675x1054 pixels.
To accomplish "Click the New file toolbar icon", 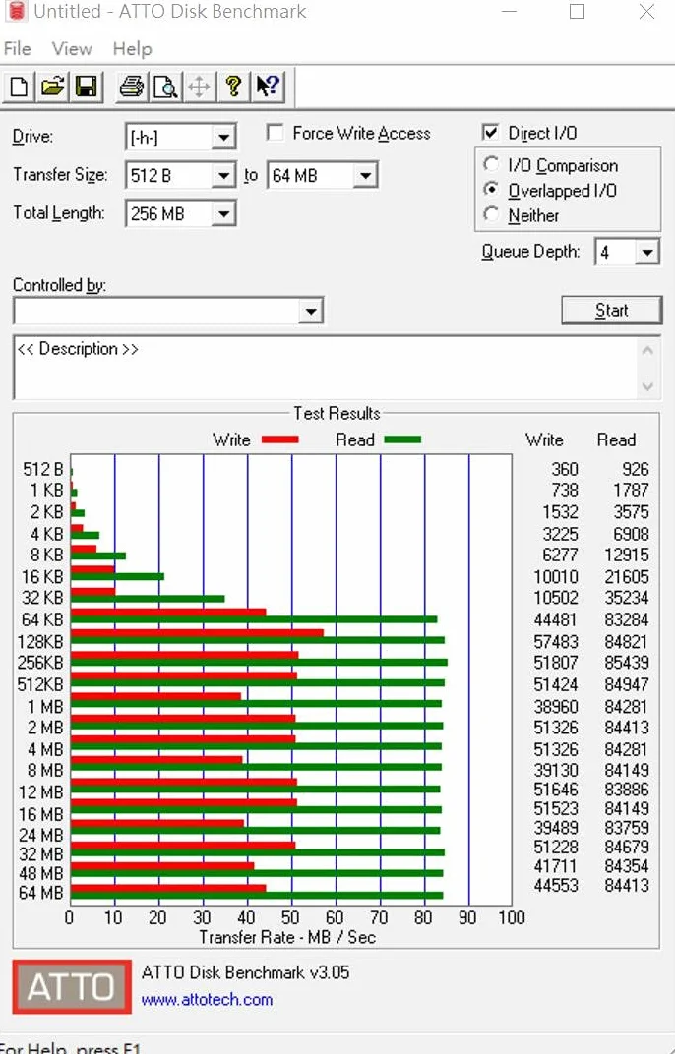I will point(19,87).
